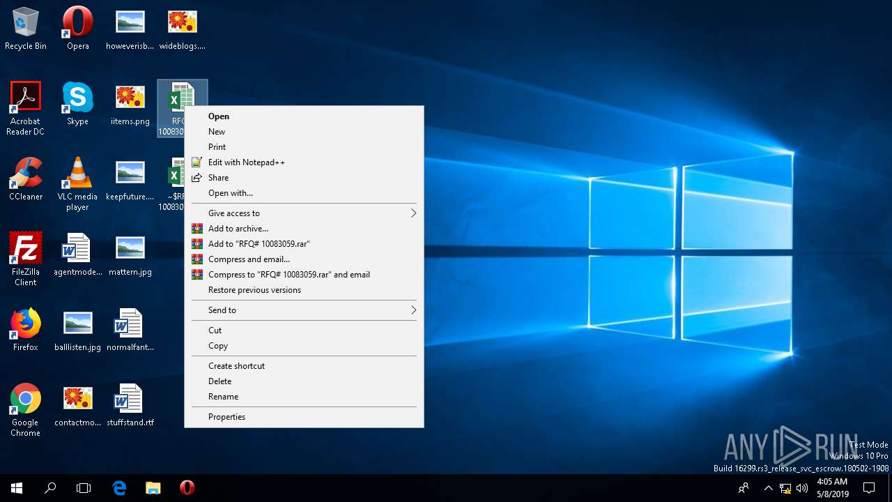Choose Add to archive...

pyautogui.click(x=304, y=229)
